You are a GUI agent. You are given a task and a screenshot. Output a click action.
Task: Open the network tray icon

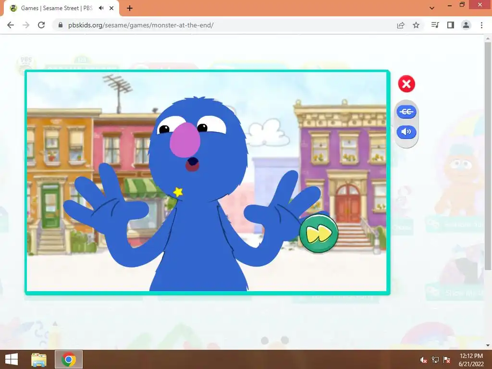[x=435, y=360]
